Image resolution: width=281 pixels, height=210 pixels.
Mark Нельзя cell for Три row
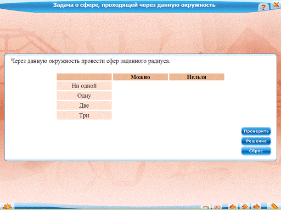coord(196,115)
